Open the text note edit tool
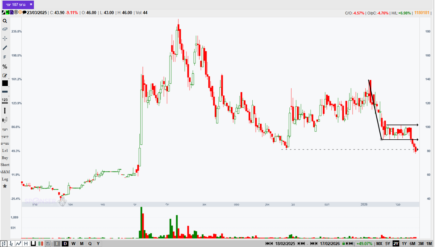The height and width of the screenshot is (247, 435). point(5,75)
